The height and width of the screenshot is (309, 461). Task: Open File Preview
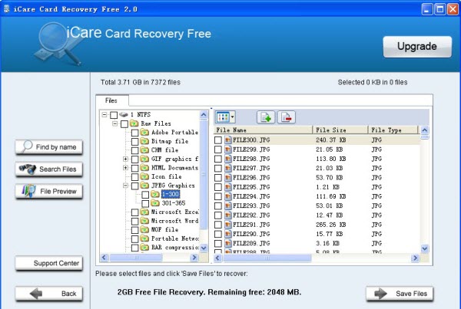[x=49, y=192]
